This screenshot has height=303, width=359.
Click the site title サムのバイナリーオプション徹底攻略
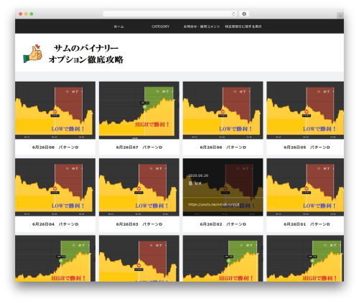86,54
